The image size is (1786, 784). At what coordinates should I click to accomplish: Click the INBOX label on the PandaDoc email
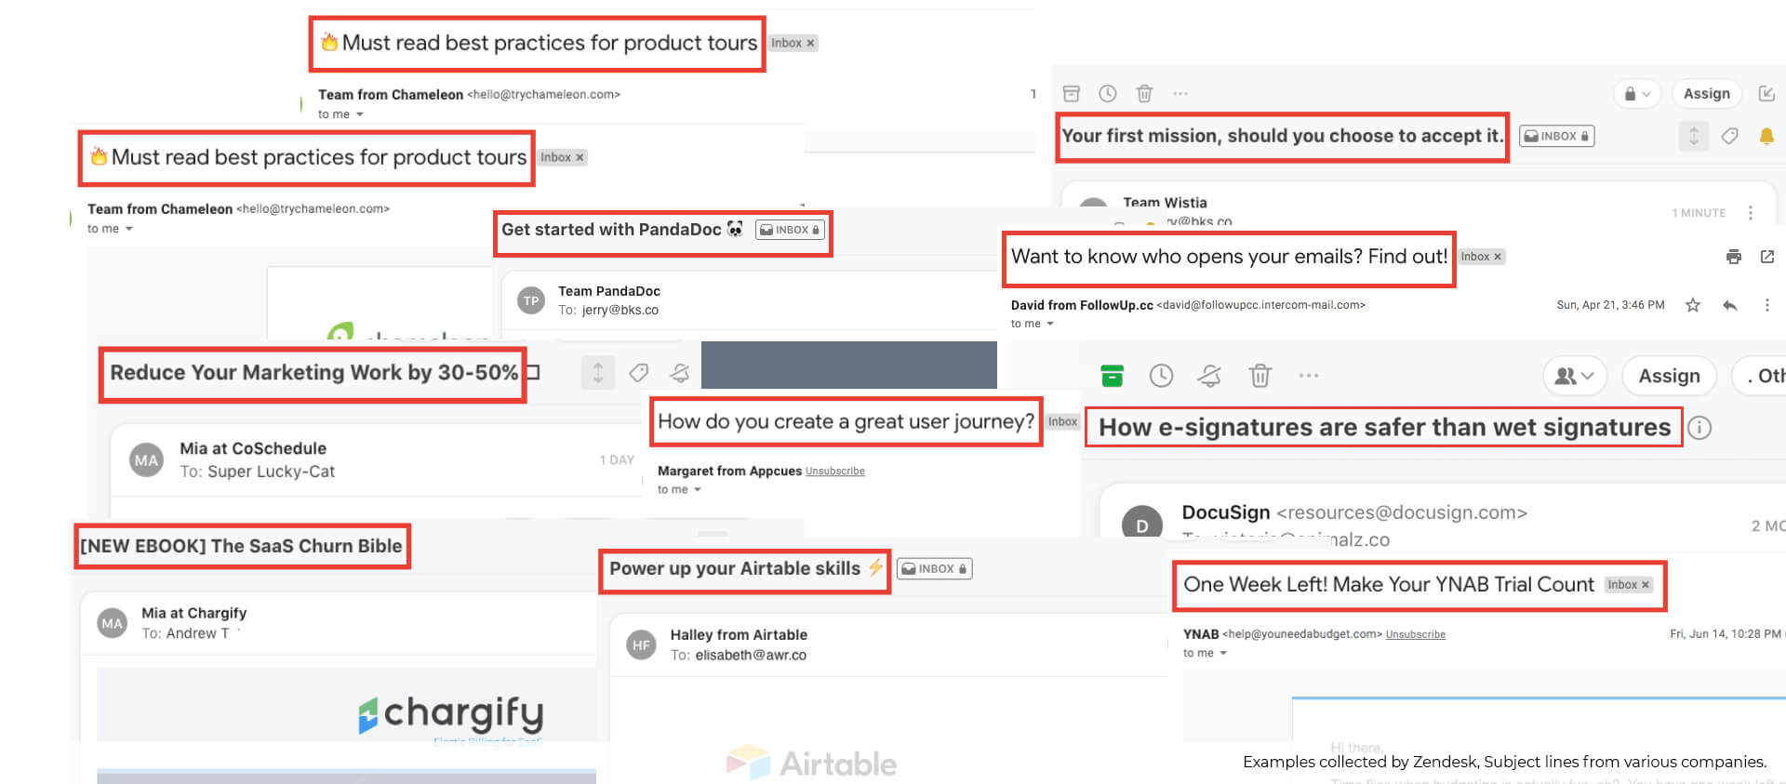tap(790, 230)
